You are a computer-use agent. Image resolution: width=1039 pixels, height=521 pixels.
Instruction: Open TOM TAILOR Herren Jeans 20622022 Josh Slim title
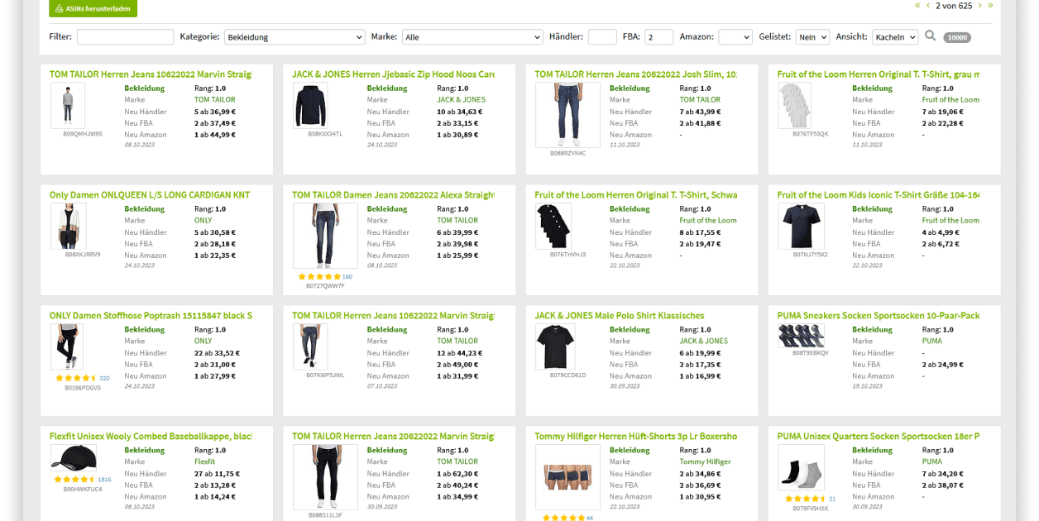pyautogui.click(x=635, y=74)
